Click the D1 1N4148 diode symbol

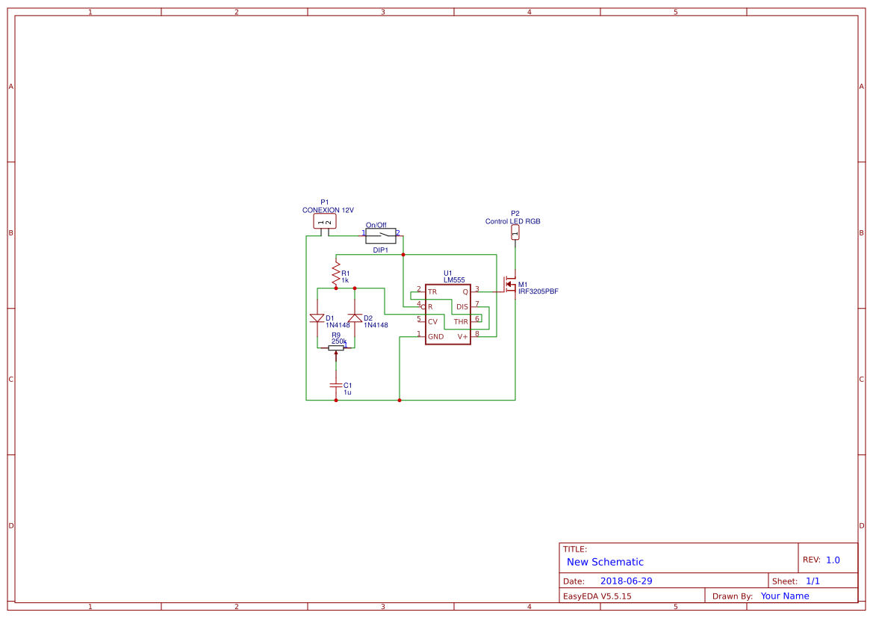317,318
